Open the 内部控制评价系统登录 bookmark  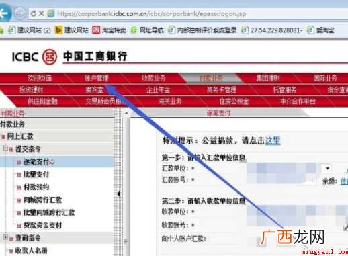(202, 30)
